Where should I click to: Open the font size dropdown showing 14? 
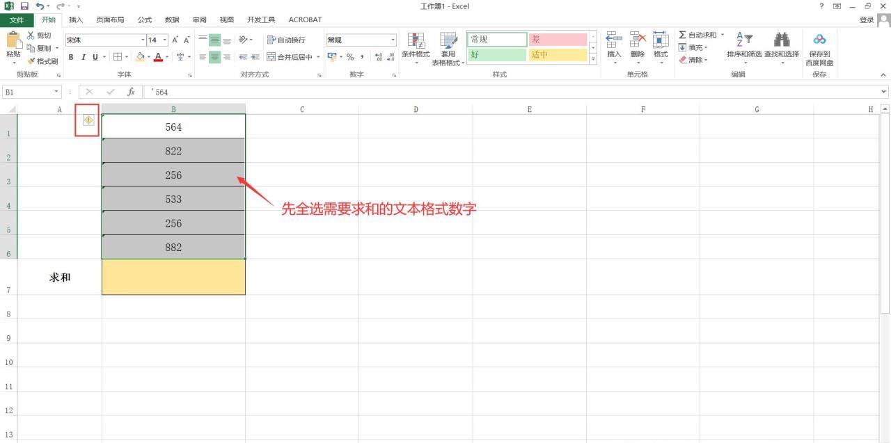[165, 40]
